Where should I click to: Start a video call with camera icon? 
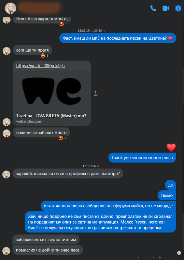(165, 8)
